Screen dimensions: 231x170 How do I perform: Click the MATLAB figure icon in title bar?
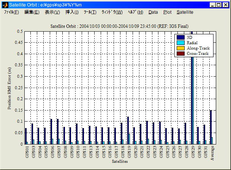[5, 5]
